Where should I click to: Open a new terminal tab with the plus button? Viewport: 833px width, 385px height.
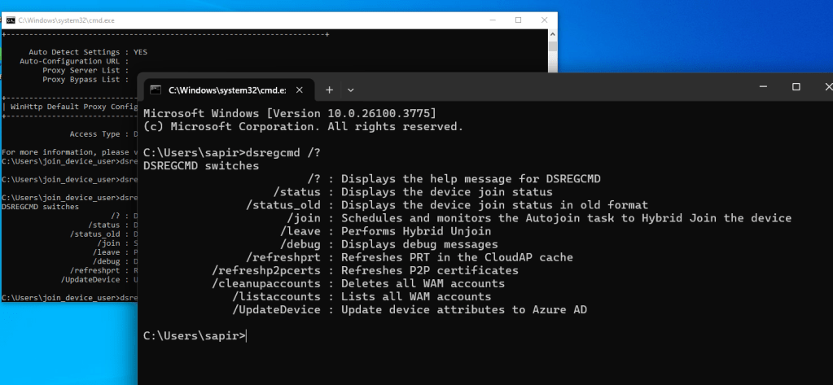330,90
